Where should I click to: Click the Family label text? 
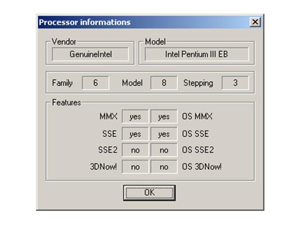(62, 83)
